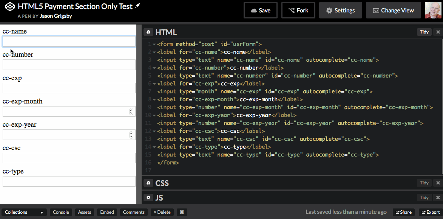443x219 pixels.
Task: Collapse the form tag fold arrow on line 1
Action: [x=154, y=44]
